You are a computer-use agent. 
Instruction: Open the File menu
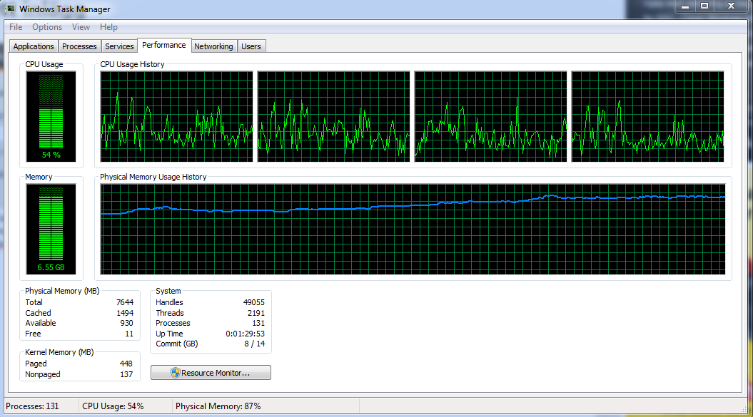16,27
